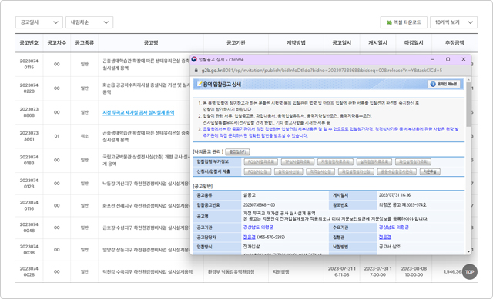493x299 pixels.
Task: Click the 마감일시 column header
Action: tap(414, 43)
